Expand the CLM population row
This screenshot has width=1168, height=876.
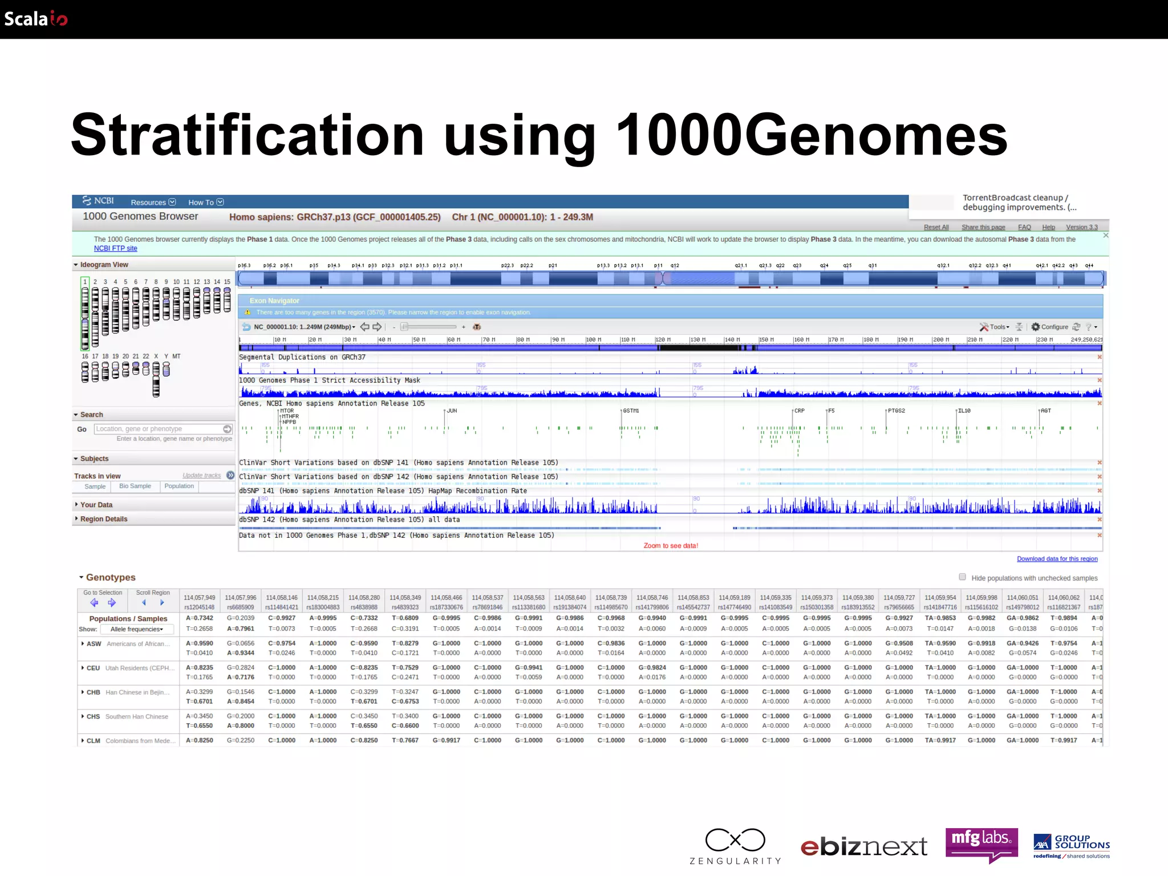click(x=83, y=740)
